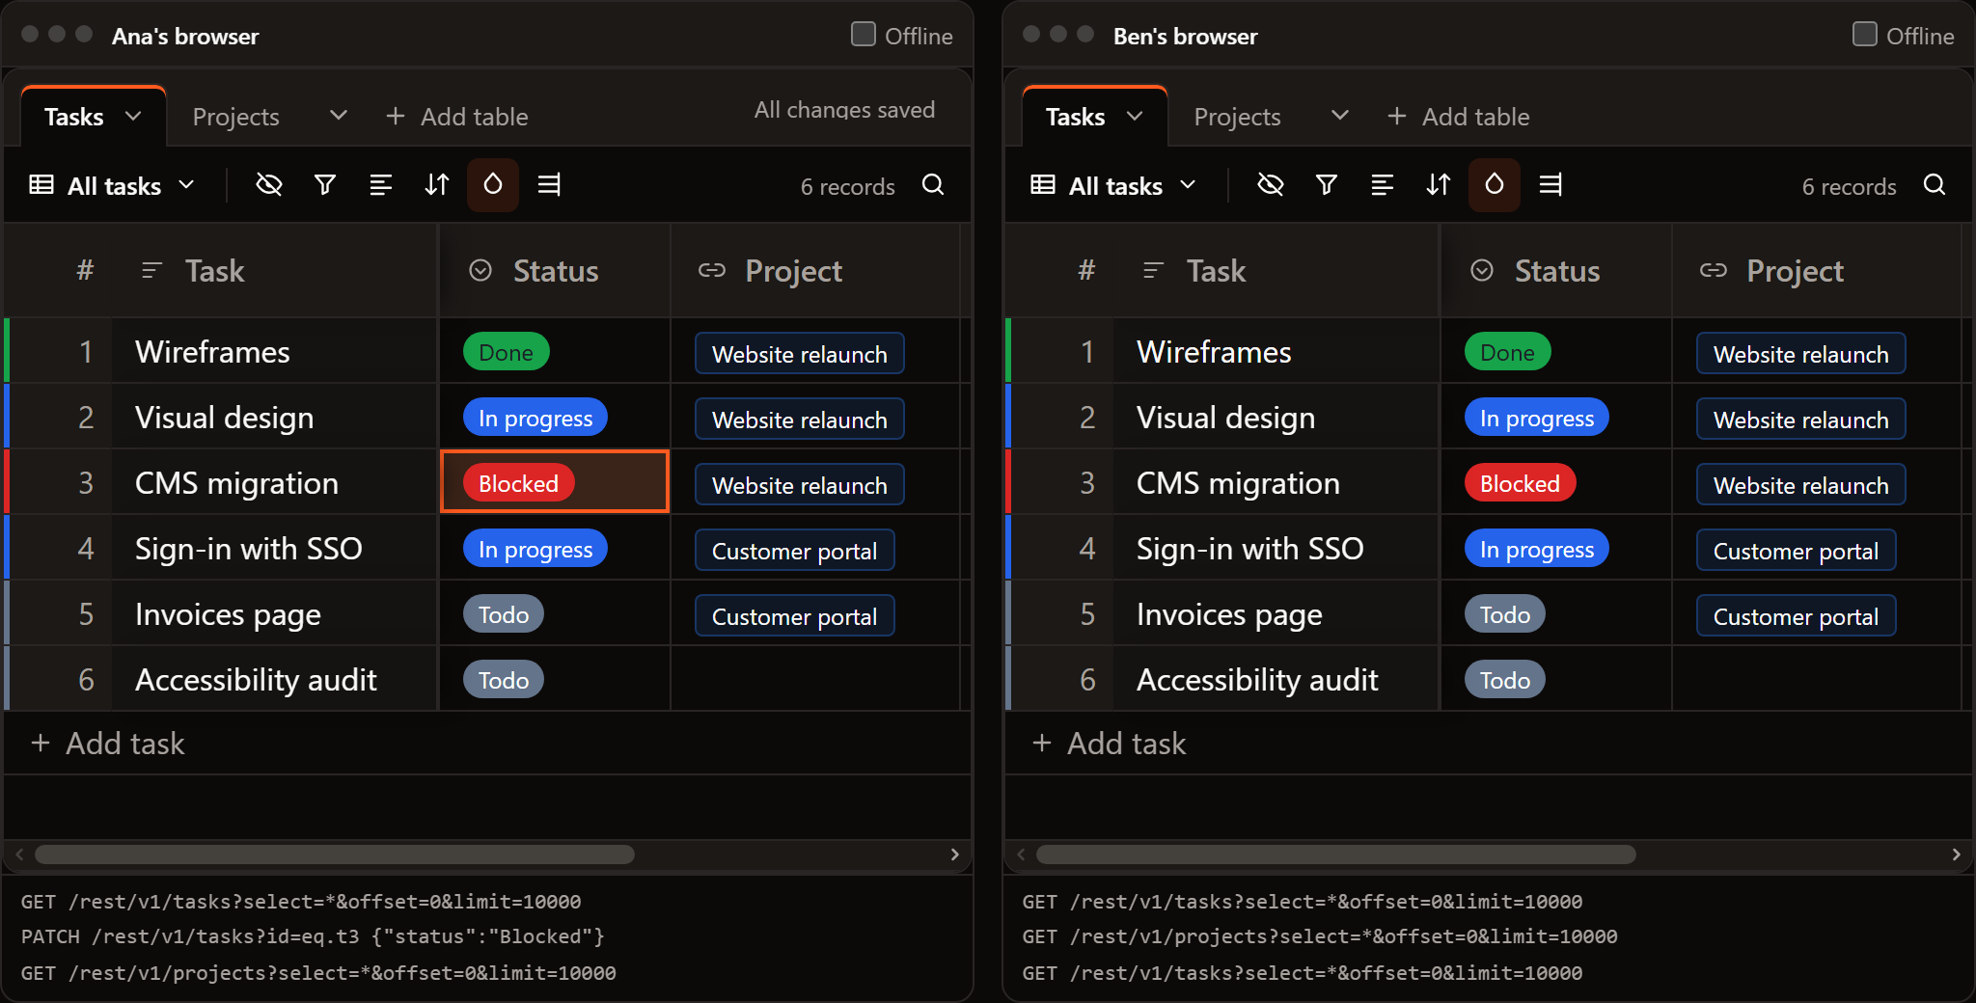
Task: Click horizontal scrollbar in Ana's table
Action: [x=335, y=854]
